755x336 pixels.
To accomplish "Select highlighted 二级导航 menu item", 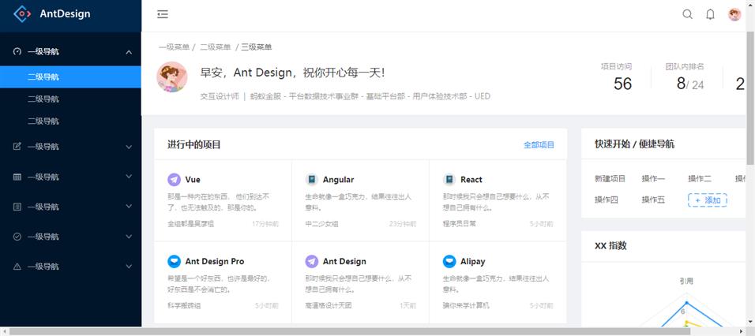I will (x=71, y=77).
